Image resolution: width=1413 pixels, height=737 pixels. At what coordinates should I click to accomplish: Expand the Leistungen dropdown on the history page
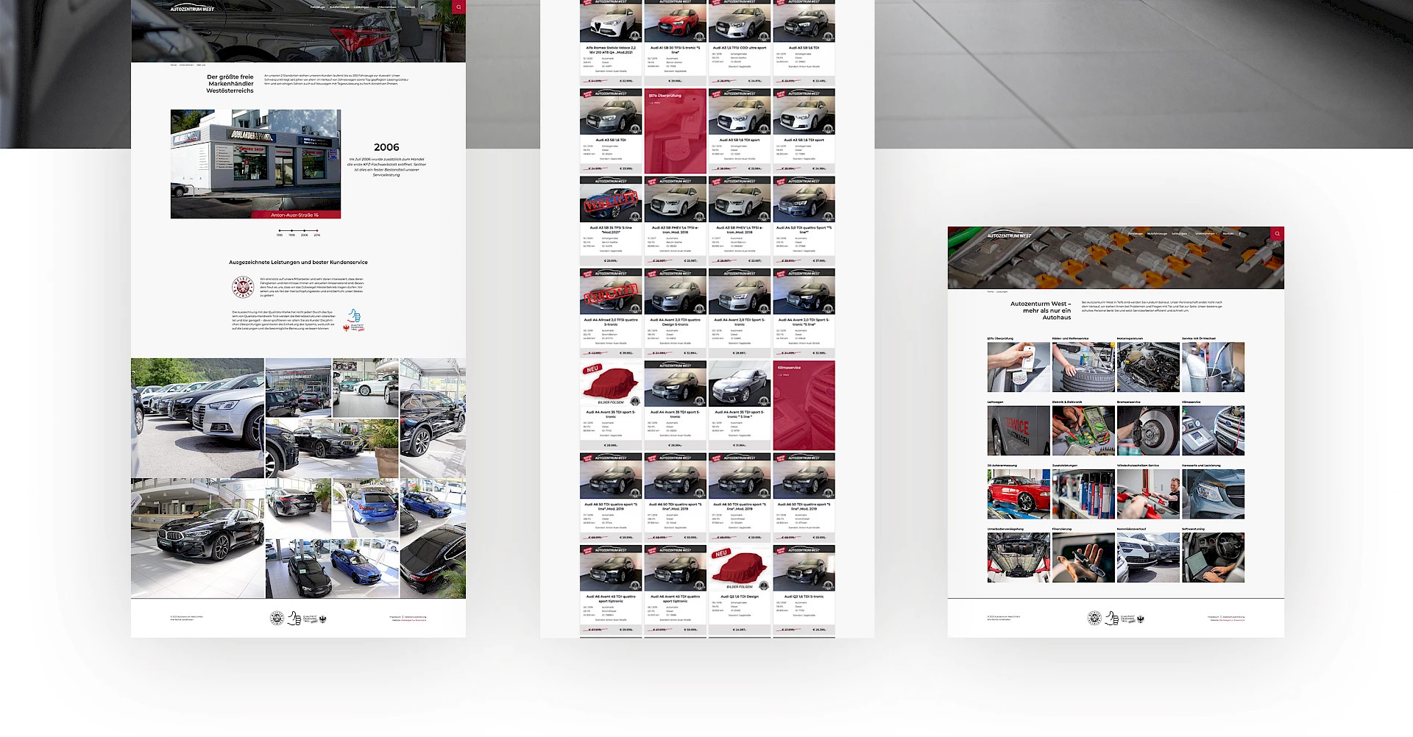pyautogui.click(x=362, y=7)
